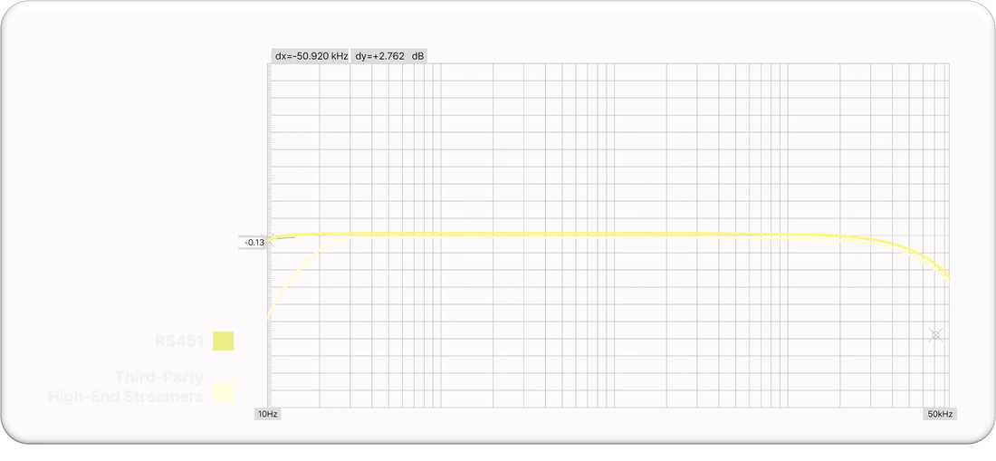Click the dx=-50.920 kHz readout
Screen dimensions: 996x461
311,56
